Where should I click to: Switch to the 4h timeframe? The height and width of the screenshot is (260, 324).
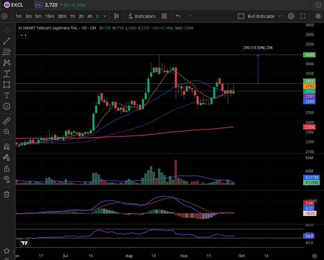coord(90,16)
